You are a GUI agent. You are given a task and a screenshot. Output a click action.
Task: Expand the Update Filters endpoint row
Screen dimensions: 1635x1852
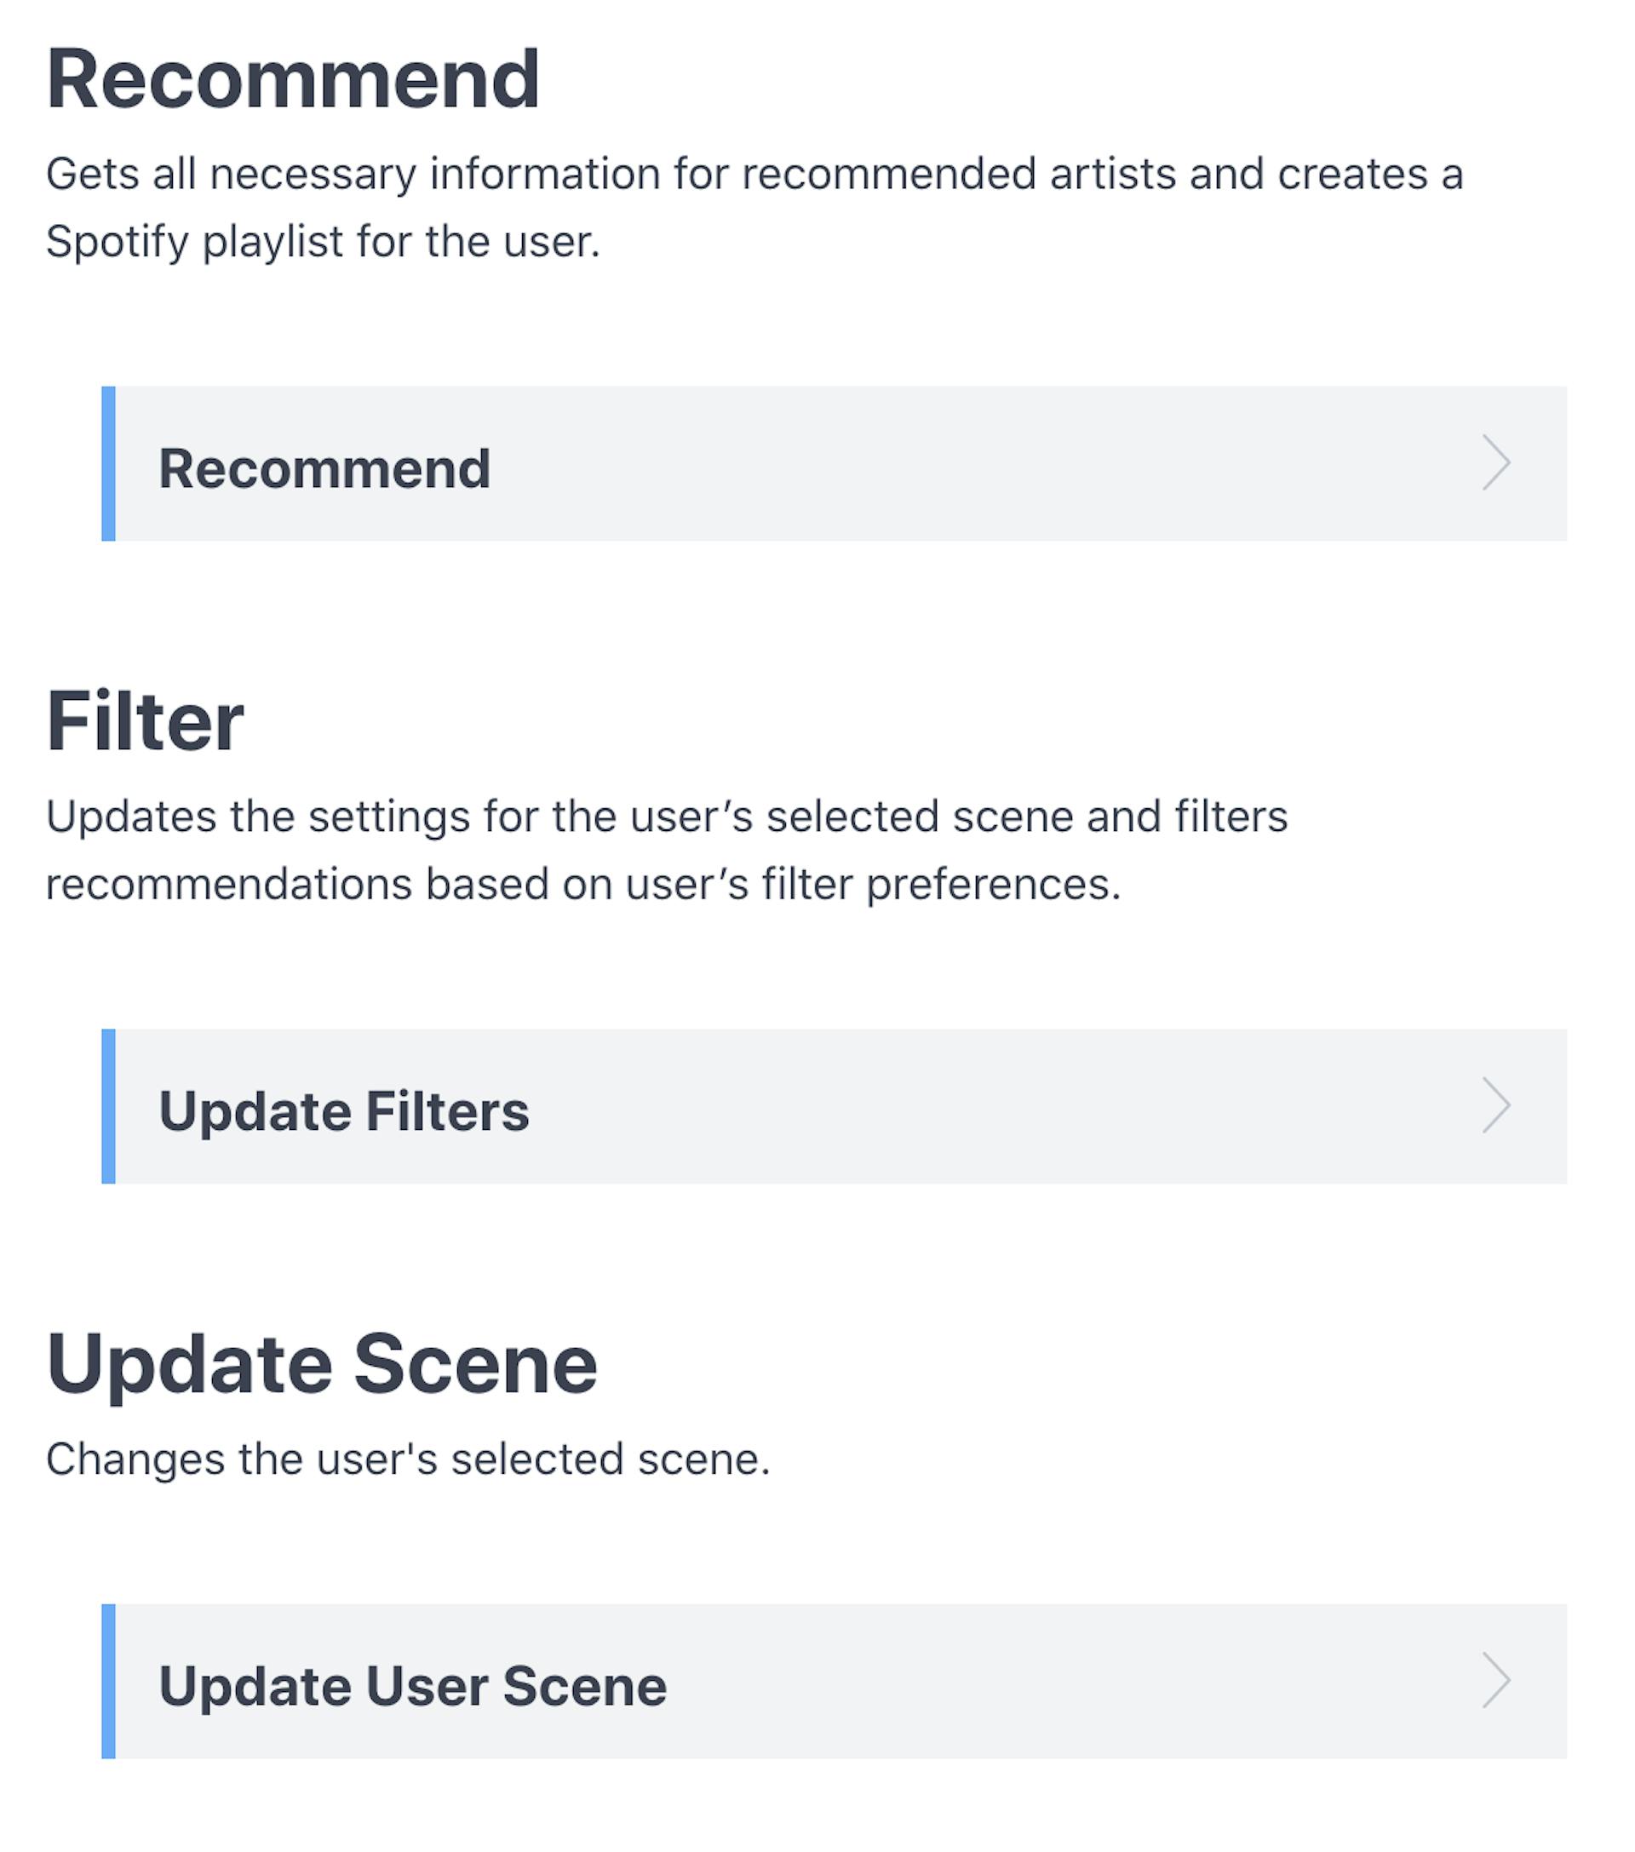[x=834, y=1106]
